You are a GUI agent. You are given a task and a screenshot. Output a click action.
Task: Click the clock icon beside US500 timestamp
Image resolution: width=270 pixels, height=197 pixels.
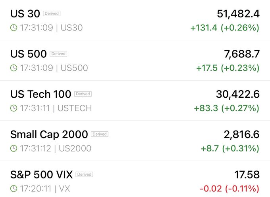click(x=13, y=68)
